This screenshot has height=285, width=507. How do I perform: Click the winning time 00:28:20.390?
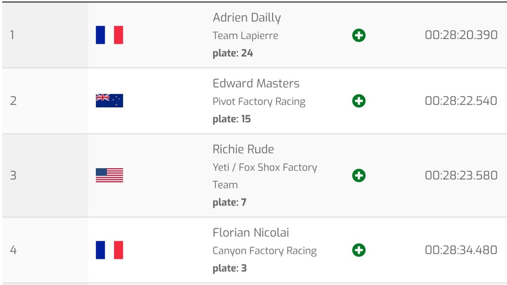pos(461,35)
